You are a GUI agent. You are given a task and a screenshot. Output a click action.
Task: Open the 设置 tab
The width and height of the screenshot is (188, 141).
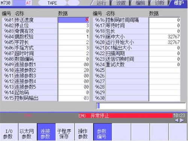point(120,3)
